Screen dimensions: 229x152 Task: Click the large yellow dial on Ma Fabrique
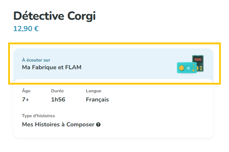click(182, 68)
